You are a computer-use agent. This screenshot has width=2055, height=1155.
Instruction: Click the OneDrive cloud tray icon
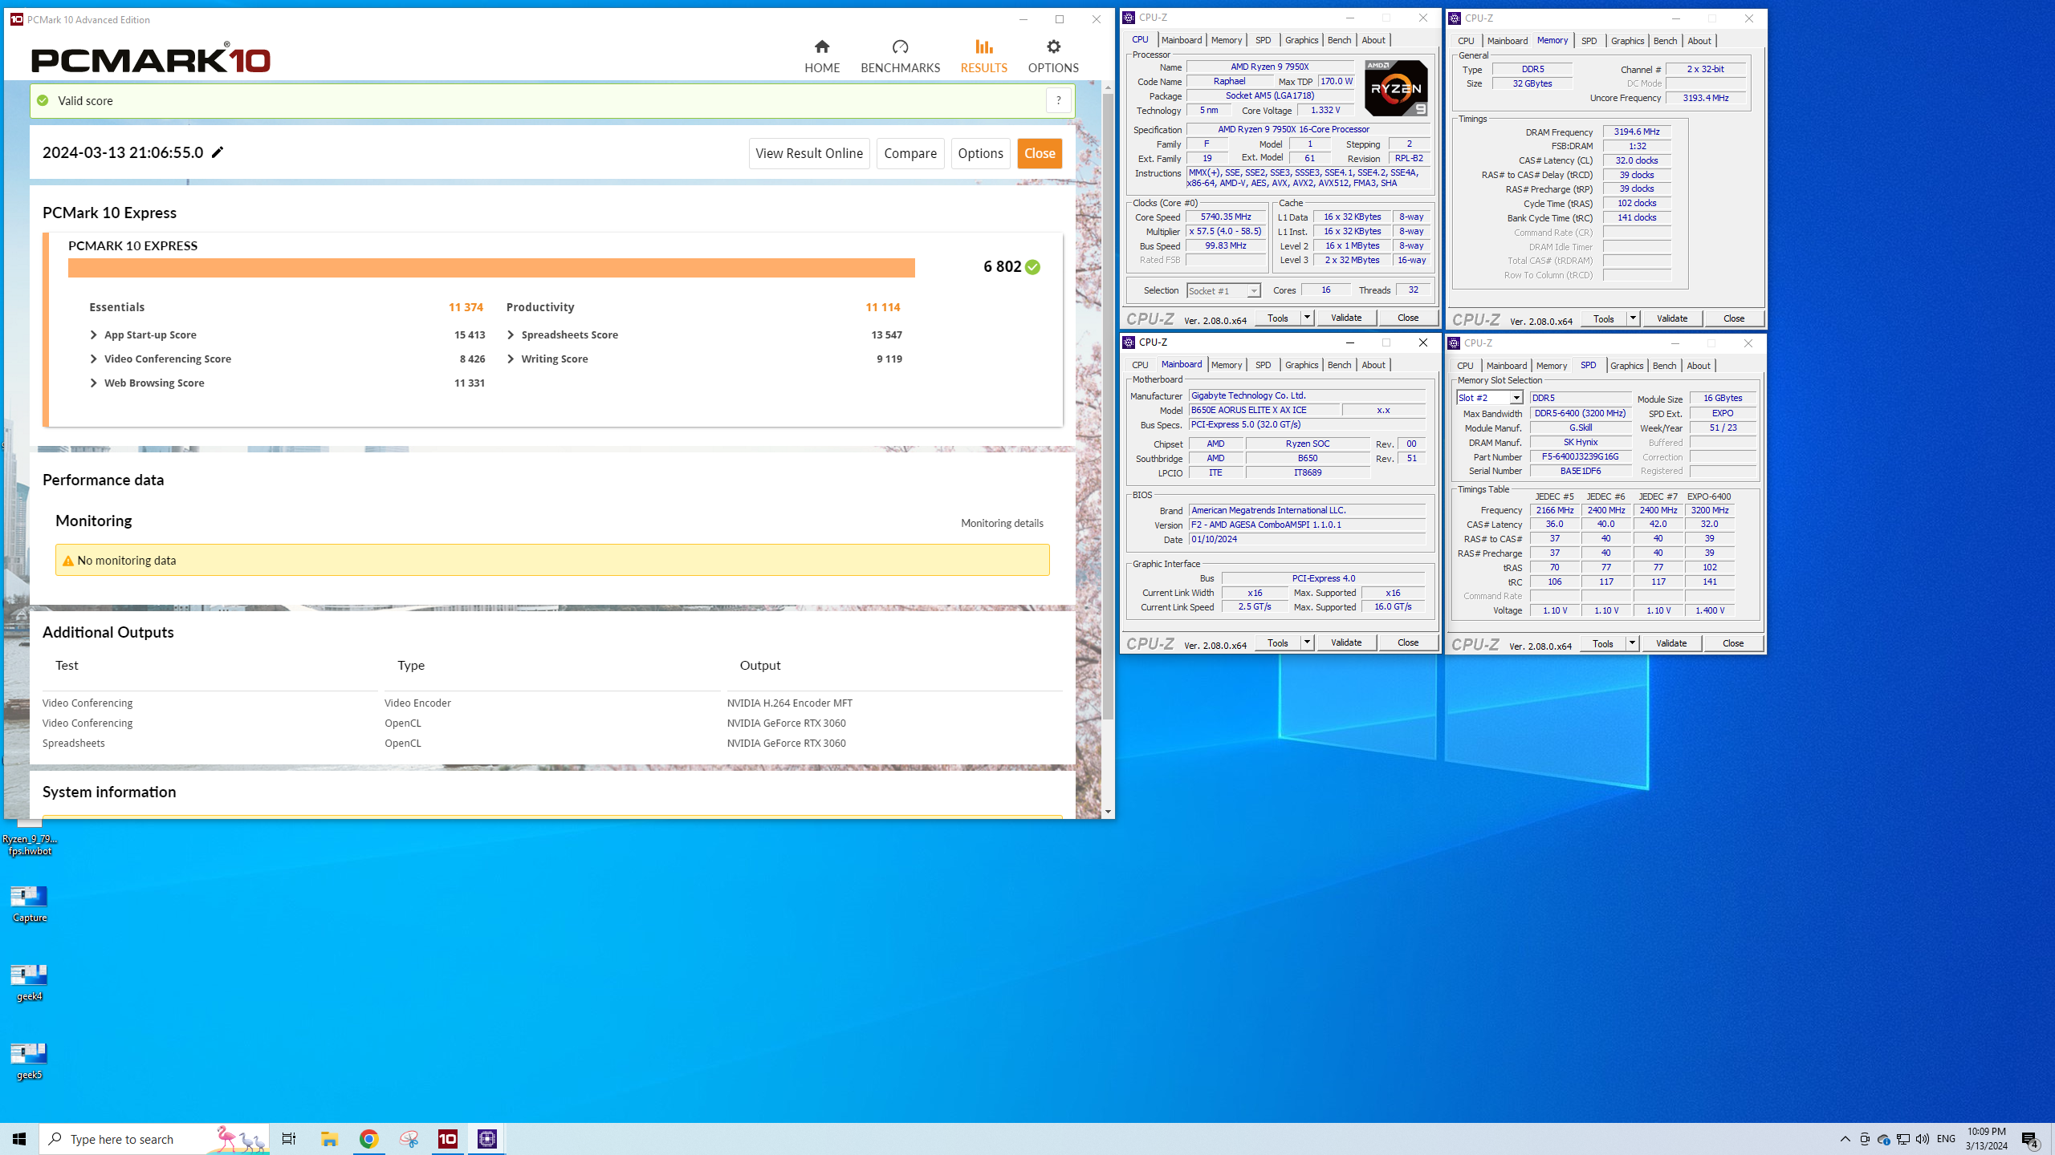[1883, 1139]
